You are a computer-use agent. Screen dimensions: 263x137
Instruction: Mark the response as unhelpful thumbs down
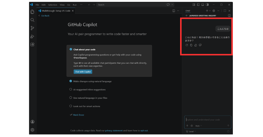pyautogui.click(x=200, y=45)
